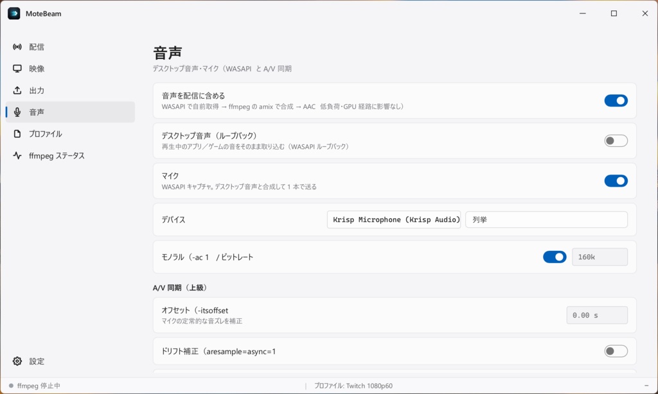Click the 出力 upload icon in sidebar
Image resolution: width=658 pixels, height=394 pixels.
tap(17, 90)
